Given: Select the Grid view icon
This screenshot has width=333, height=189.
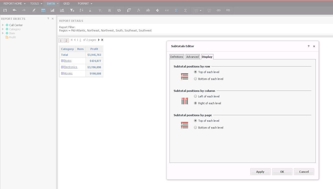Looking at the screenshot, I should tap(43, 10).
